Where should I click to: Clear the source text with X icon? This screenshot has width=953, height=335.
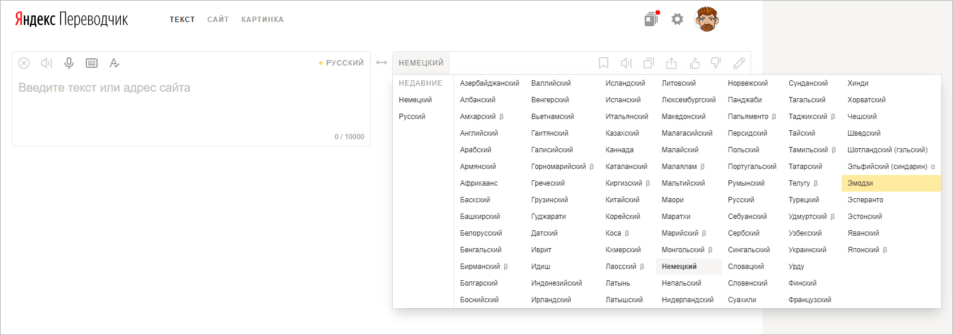(24, 63)
